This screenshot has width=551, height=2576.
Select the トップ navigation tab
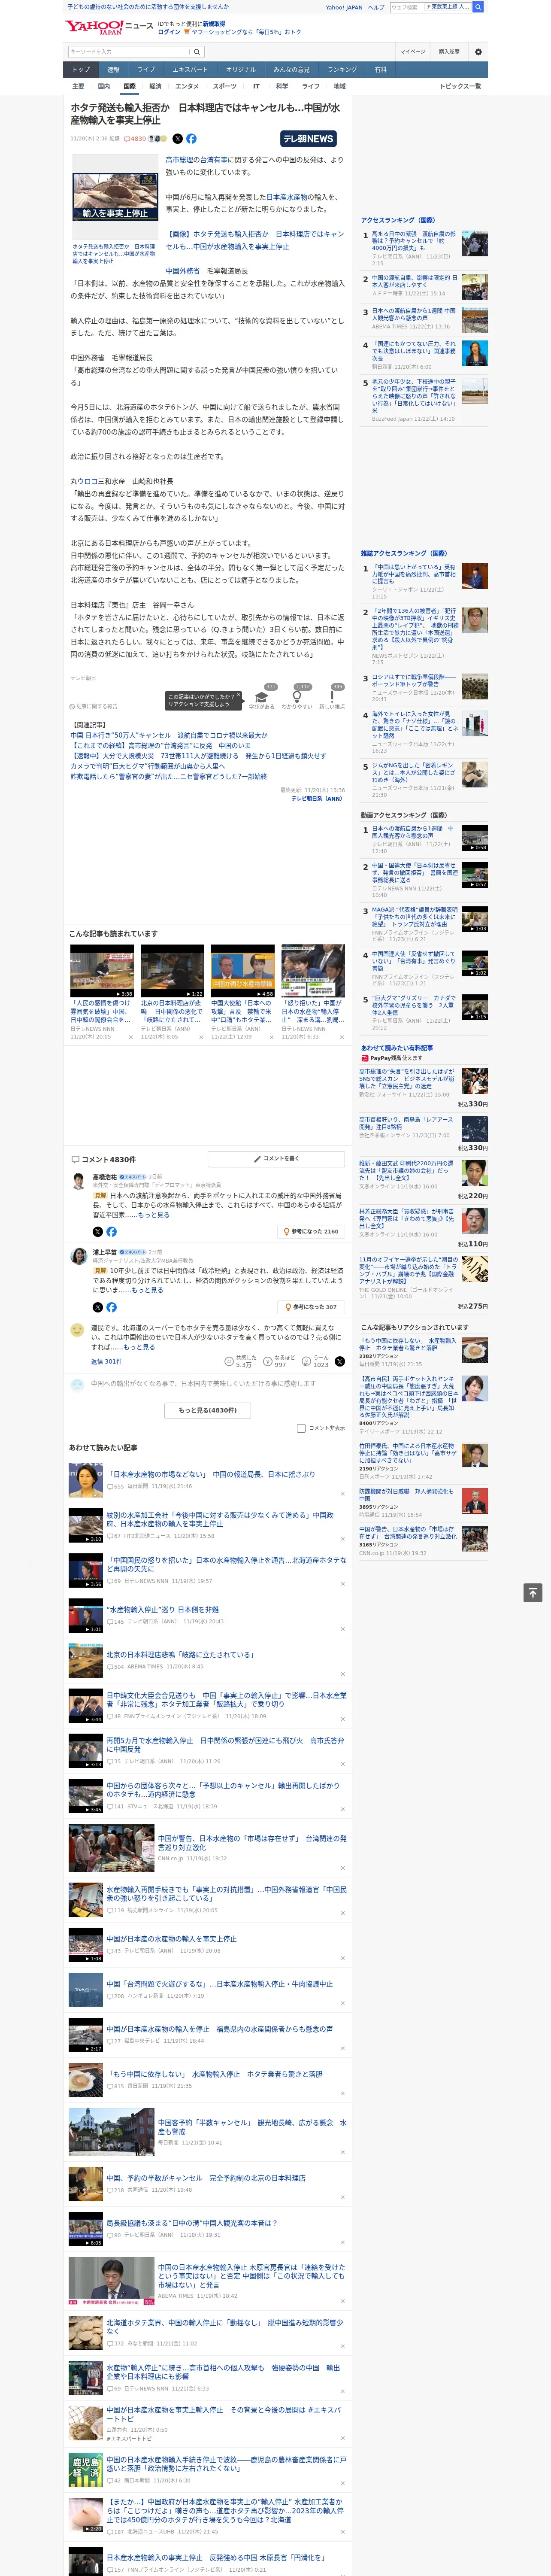(x=81, y=70)
